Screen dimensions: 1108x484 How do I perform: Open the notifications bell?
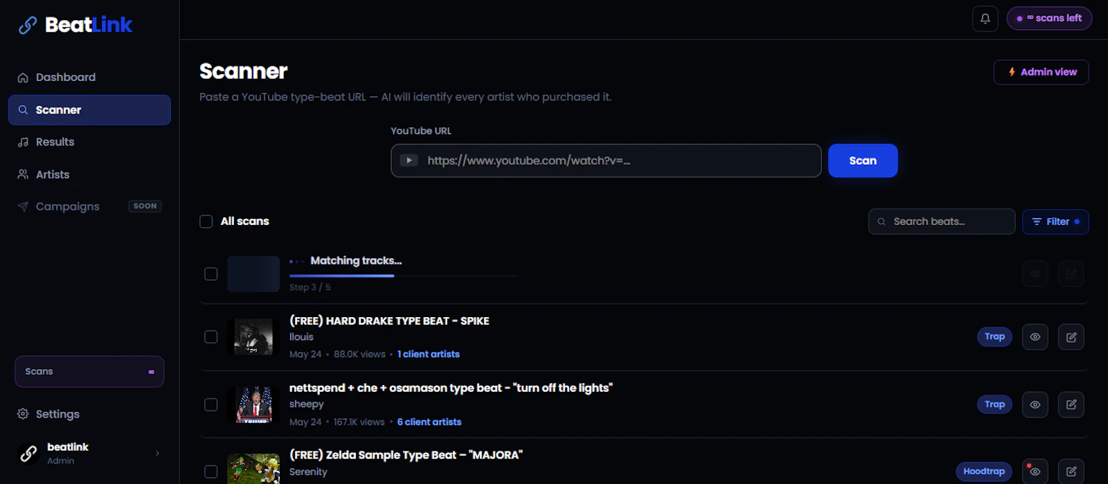point(985,19)
